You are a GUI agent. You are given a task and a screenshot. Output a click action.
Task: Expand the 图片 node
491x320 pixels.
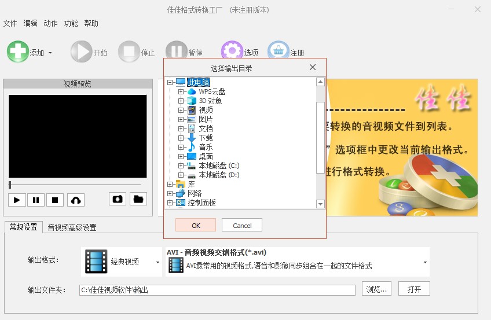(x=181, y=119)
